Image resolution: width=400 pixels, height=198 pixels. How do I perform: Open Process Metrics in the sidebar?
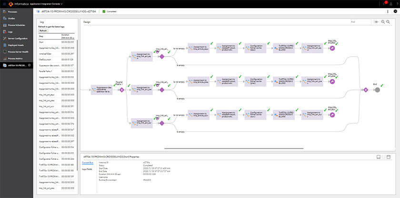point(17,59)
